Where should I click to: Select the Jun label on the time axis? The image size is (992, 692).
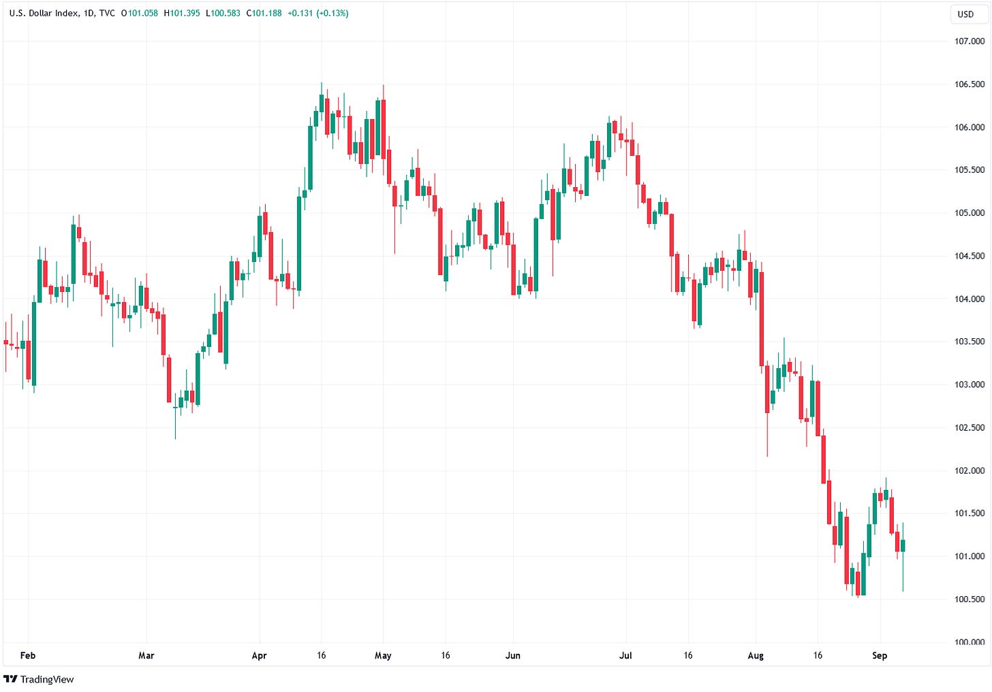[x=513, y=655]
